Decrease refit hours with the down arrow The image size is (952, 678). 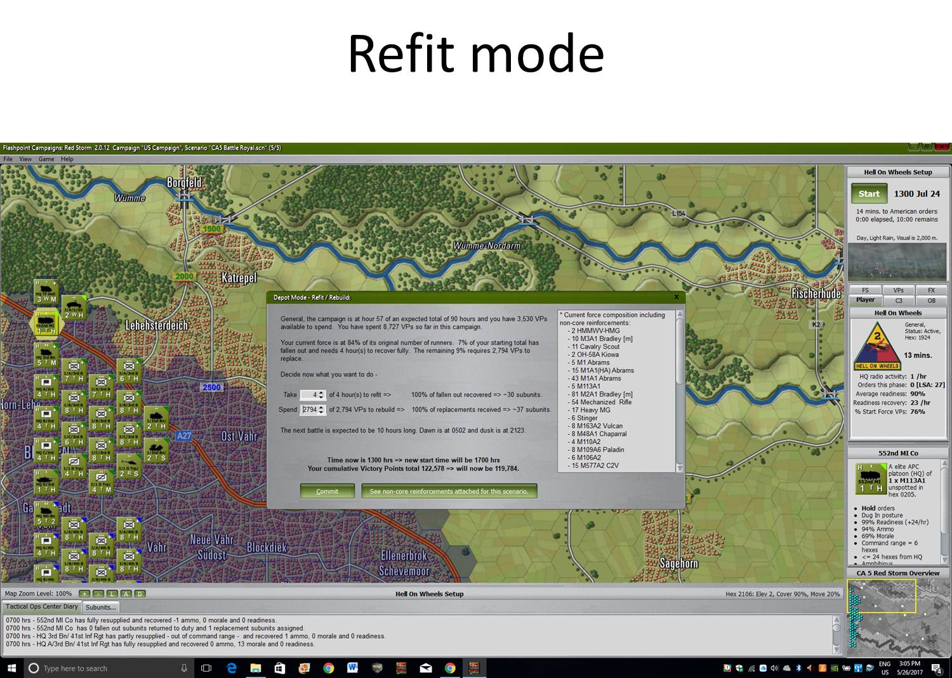pyautogui.click(x=321, y=397)
